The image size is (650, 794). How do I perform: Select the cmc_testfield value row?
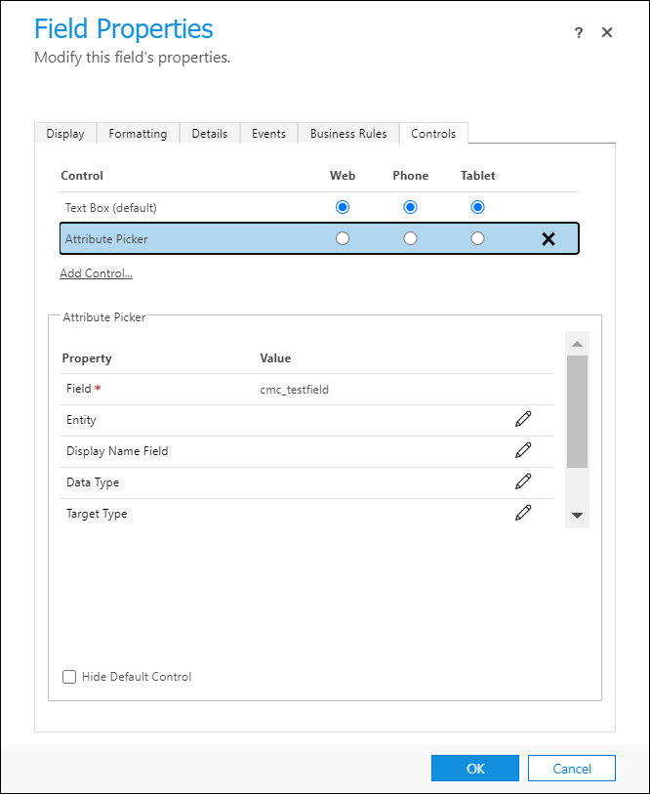(293, 388)
